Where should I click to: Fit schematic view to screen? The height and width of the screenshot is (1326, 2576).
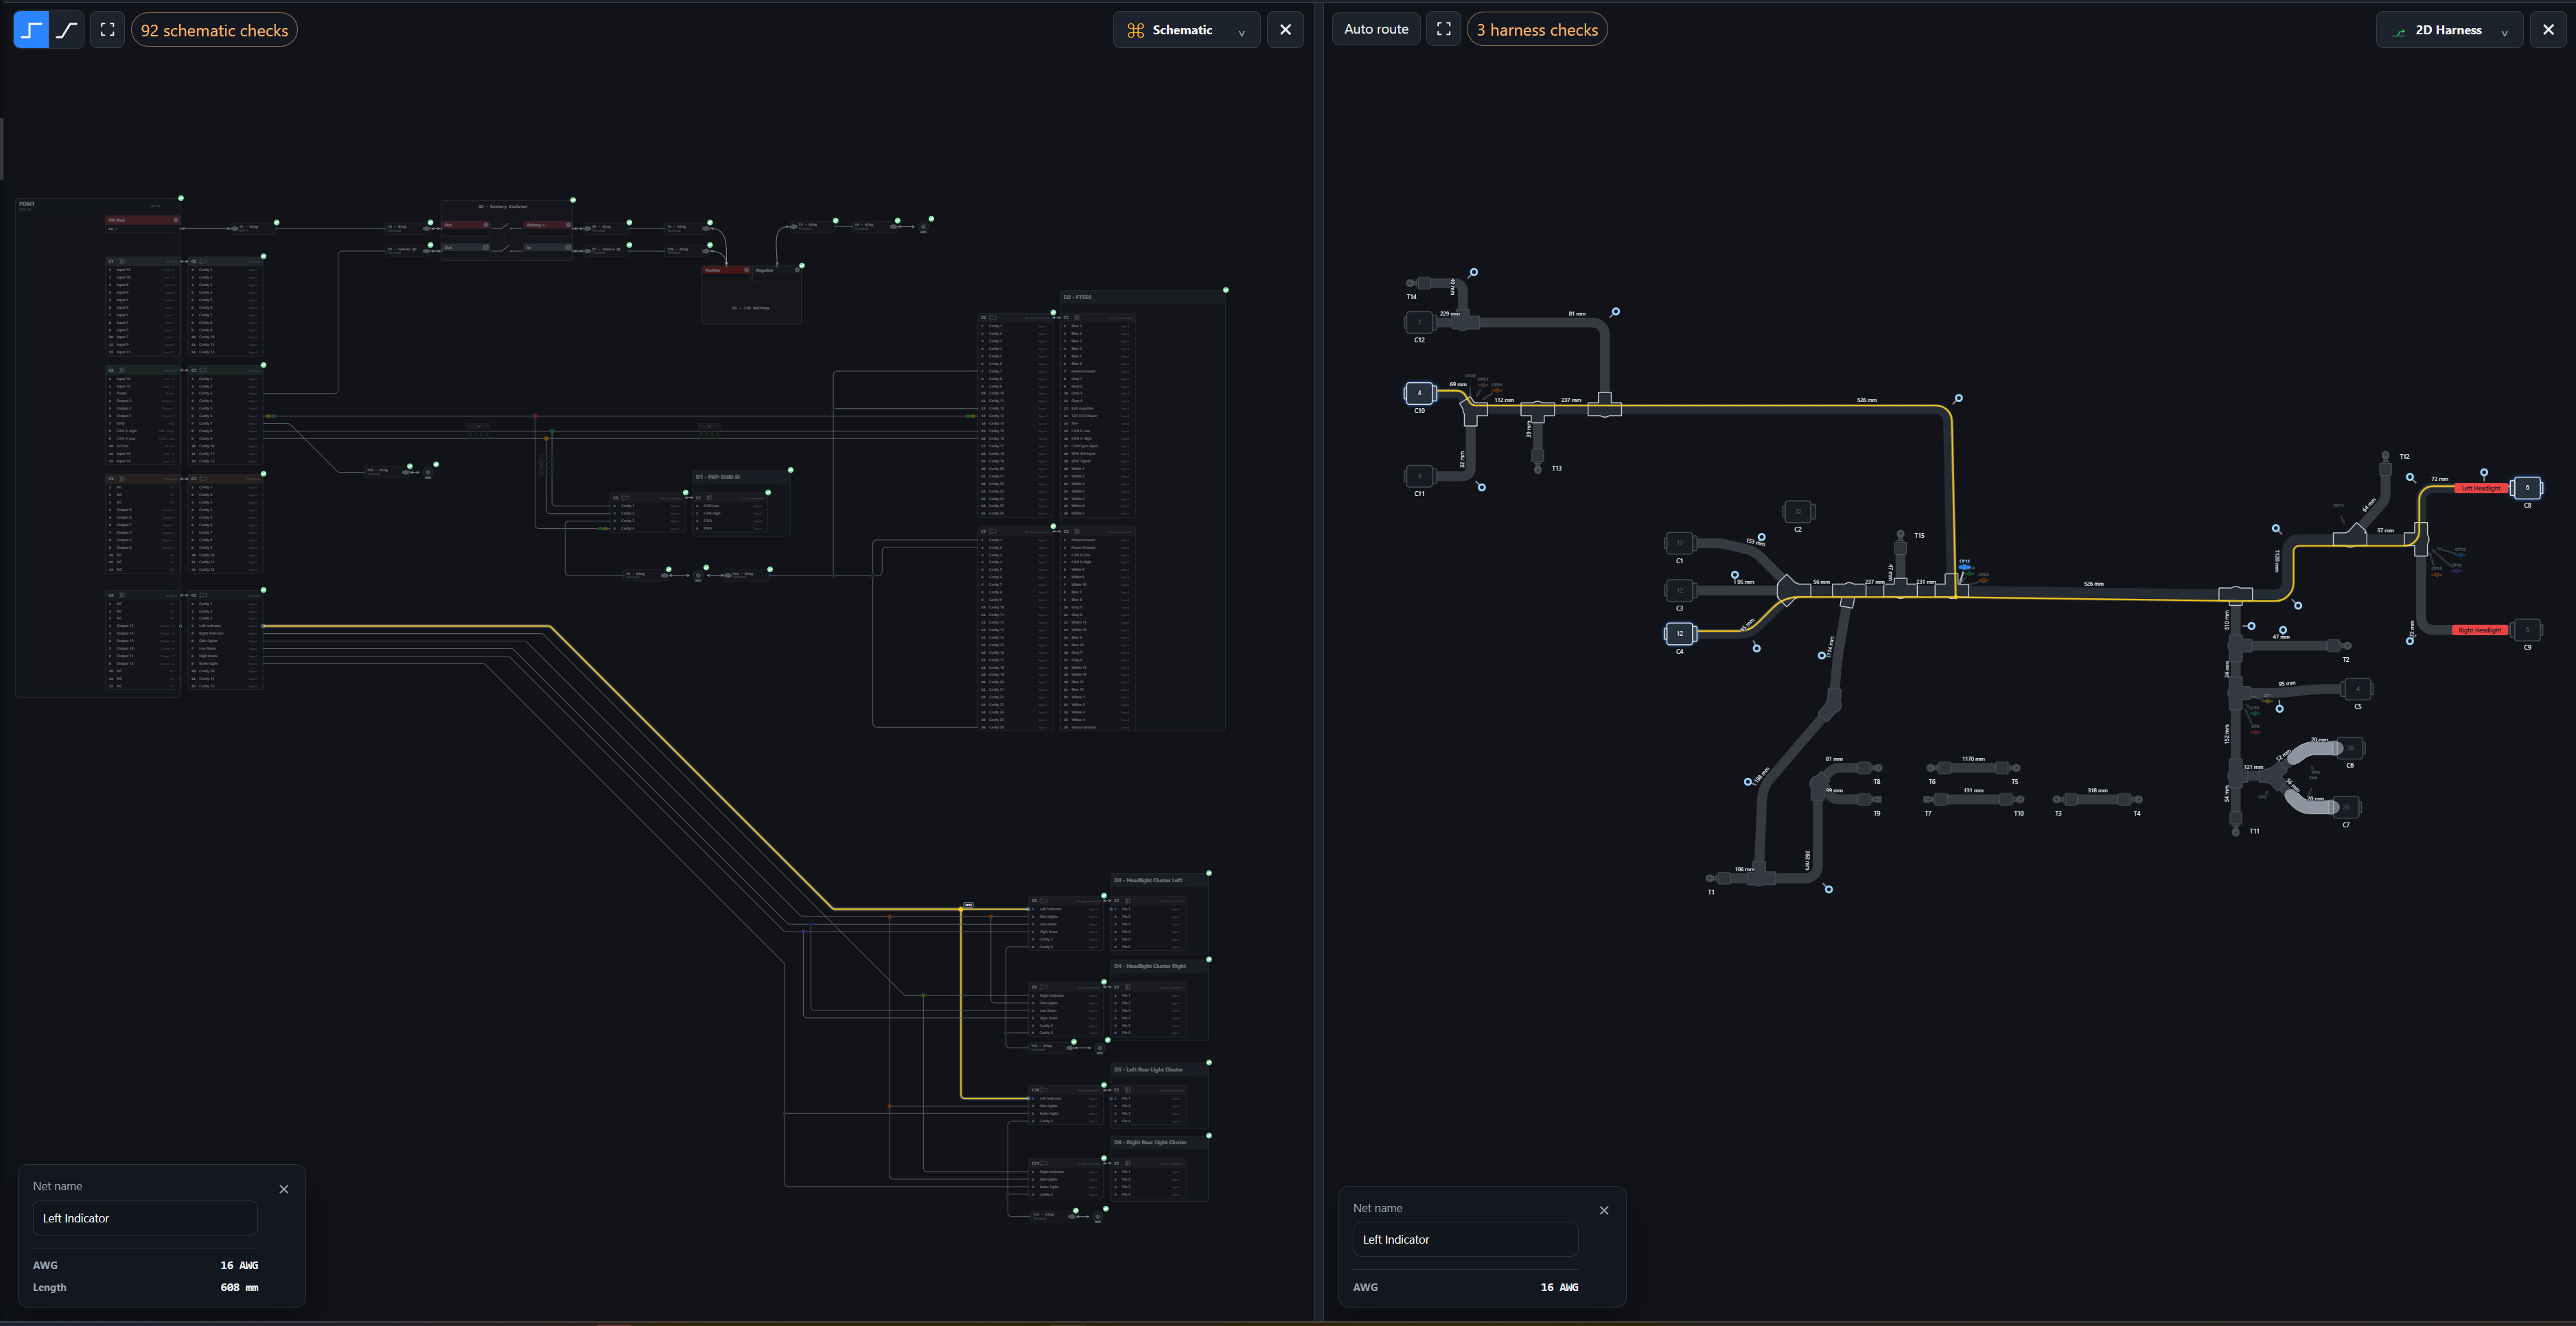click(108, 30)
